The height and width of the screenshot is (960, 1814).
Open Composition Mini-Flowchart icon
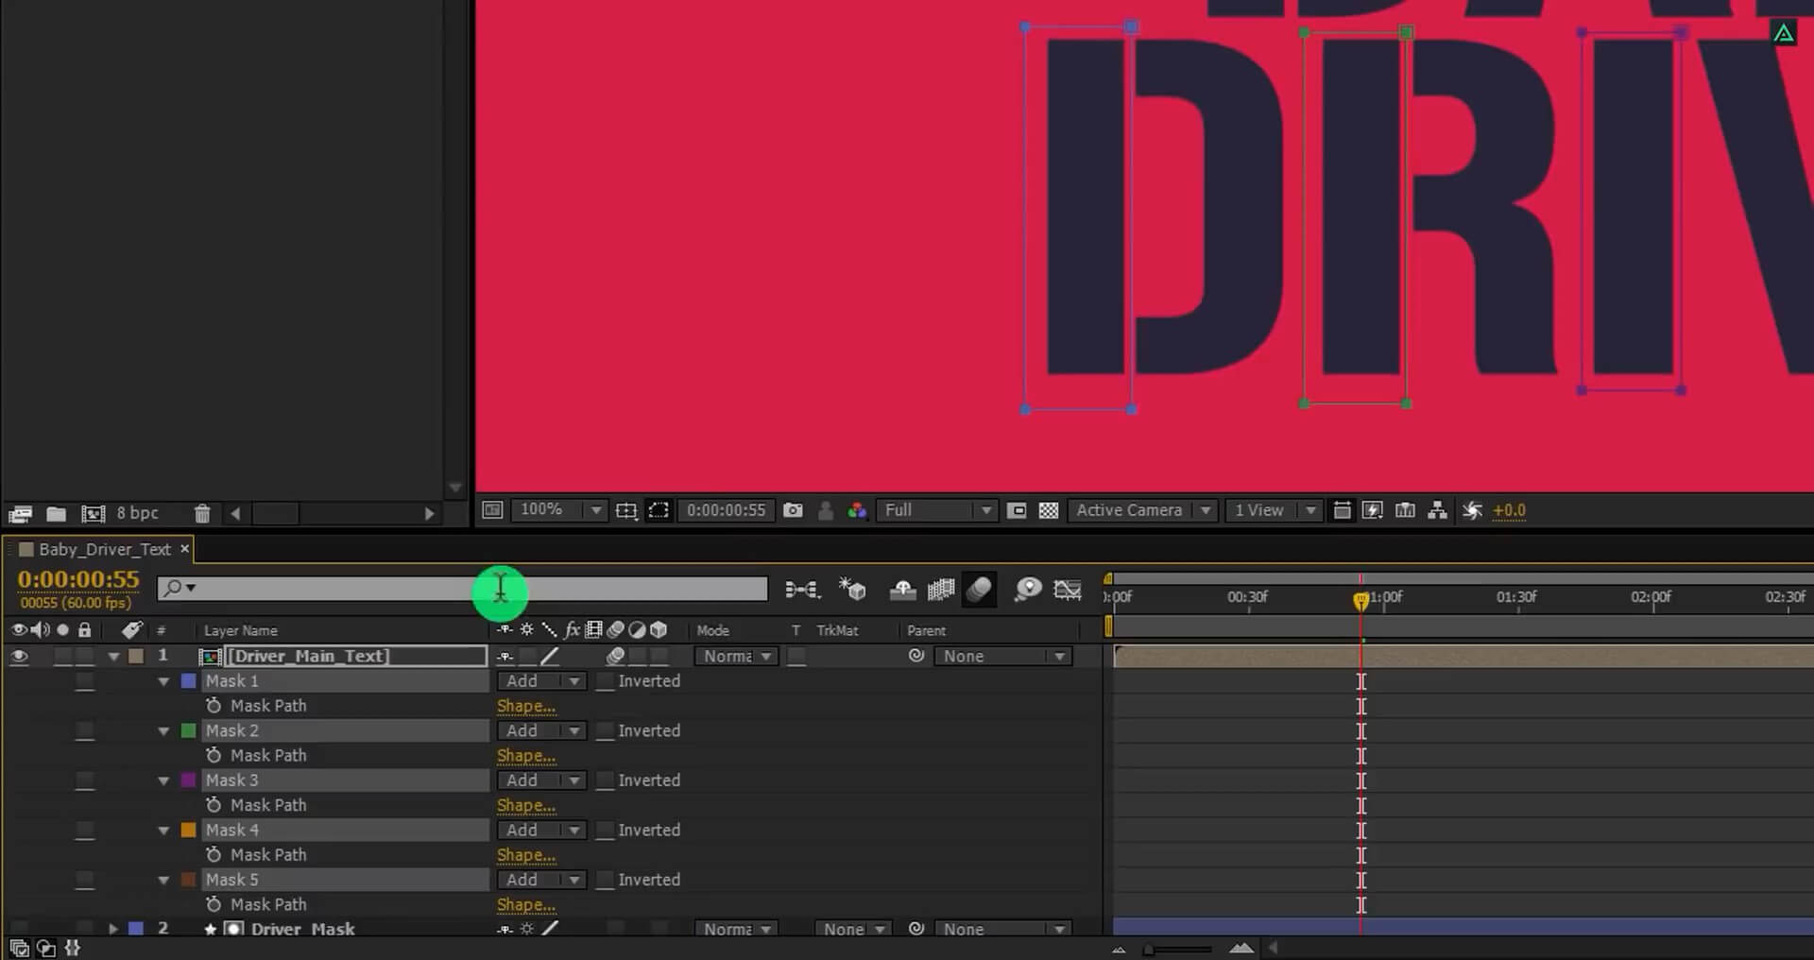802,590
